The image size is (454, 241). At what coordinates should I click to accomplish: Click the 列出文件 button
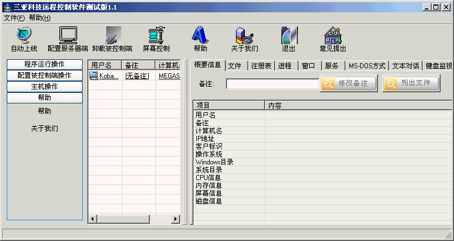pyautogui.click(x=410, y=83)
